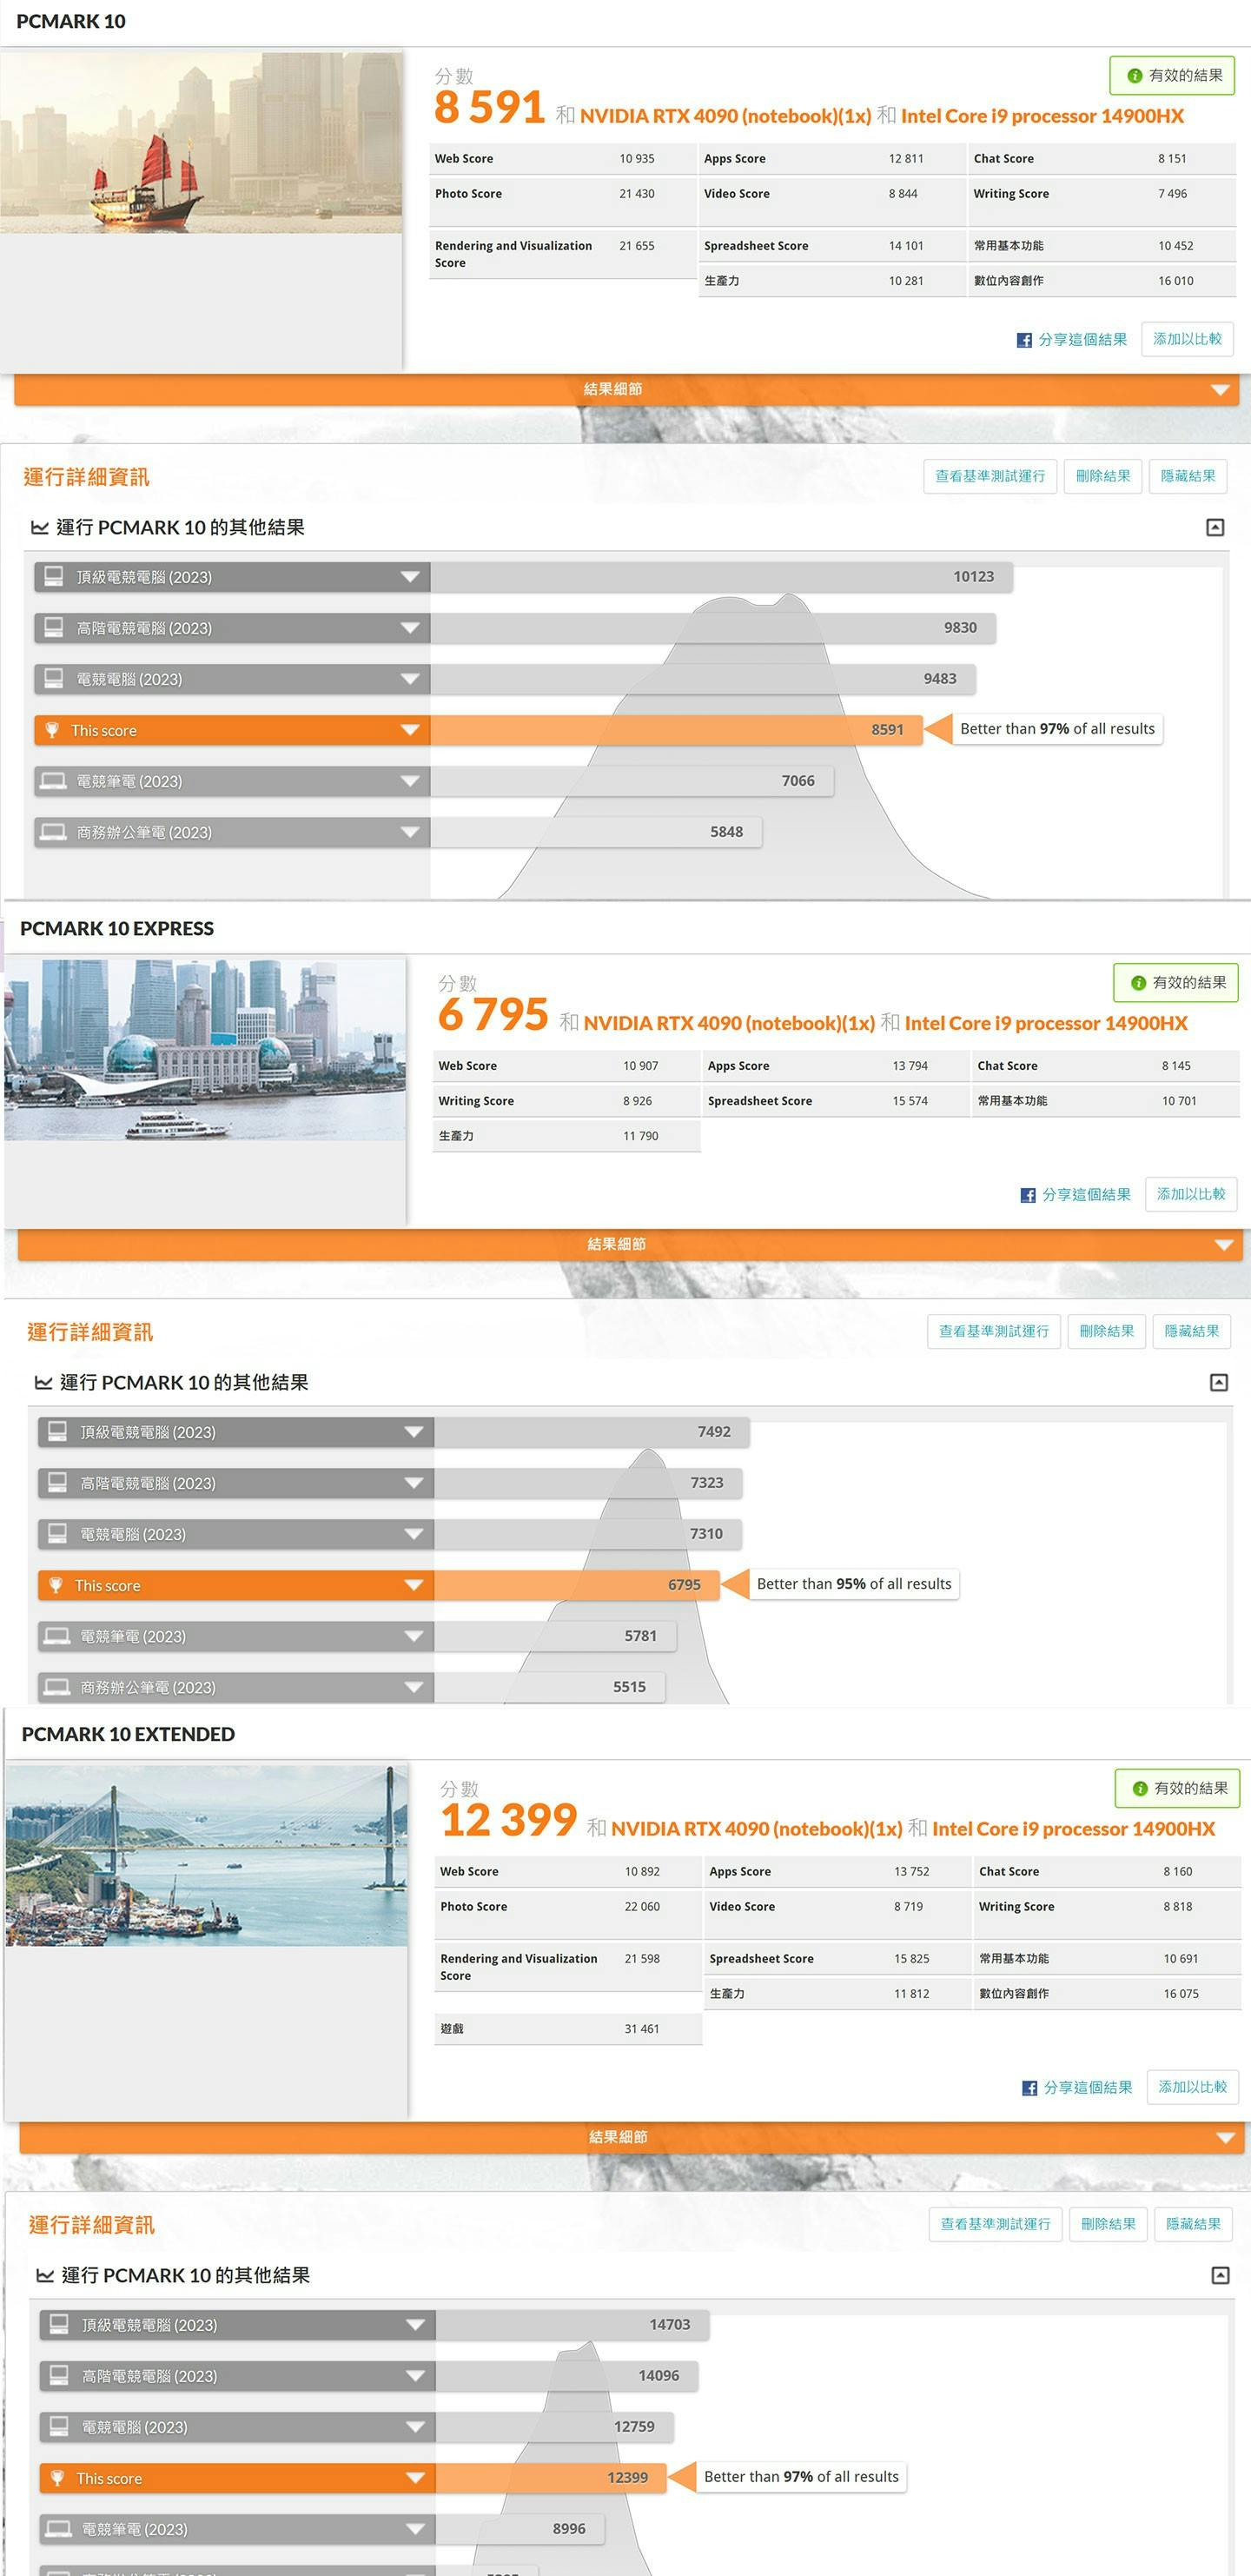Click trophy icon on This score row showing 12399
This screenshot has height=2576, width=1251.
pos(58,2478)
